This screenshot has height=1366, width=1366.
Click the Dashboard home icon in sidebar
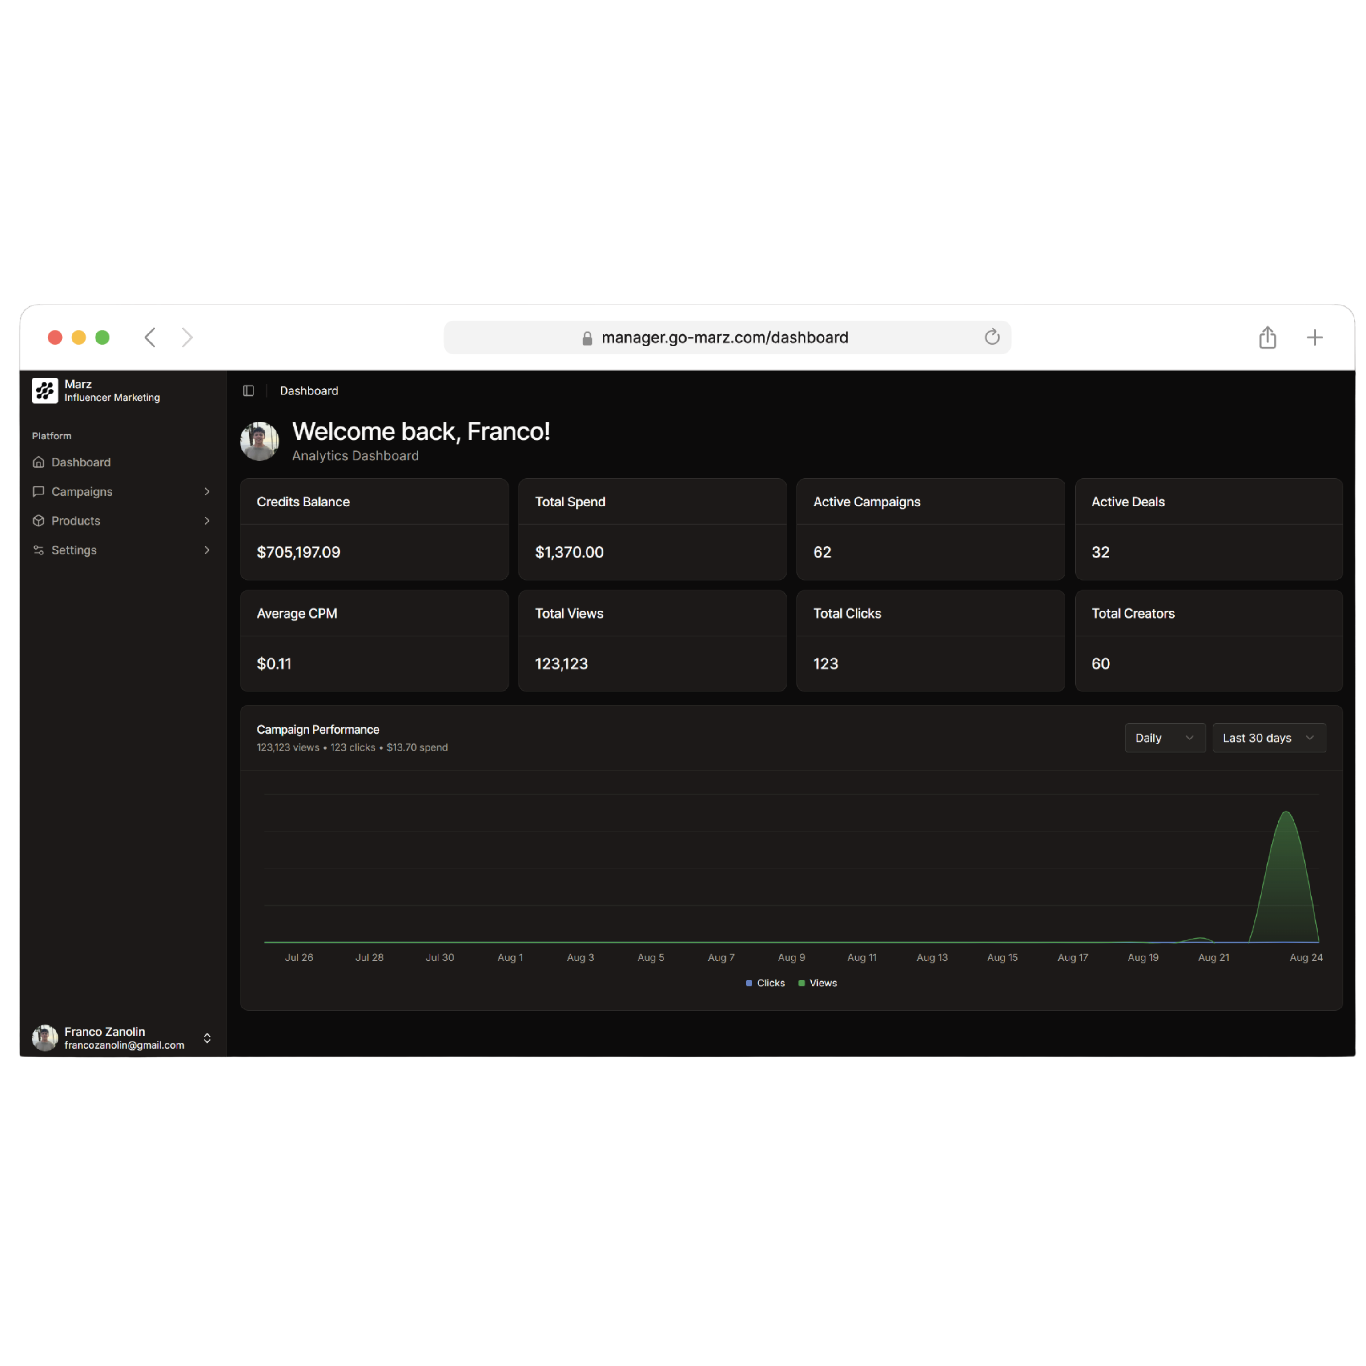pos(39,462)
